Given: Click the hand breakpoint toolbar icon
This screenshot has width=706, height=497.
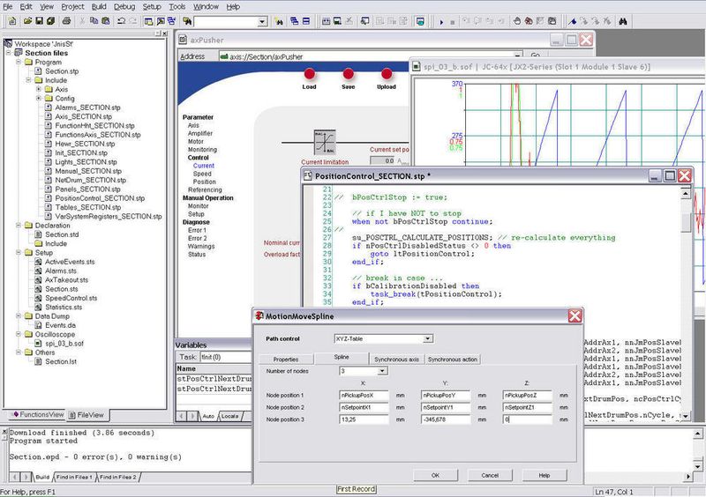Looking at the screenshot, I should point(517,21).
